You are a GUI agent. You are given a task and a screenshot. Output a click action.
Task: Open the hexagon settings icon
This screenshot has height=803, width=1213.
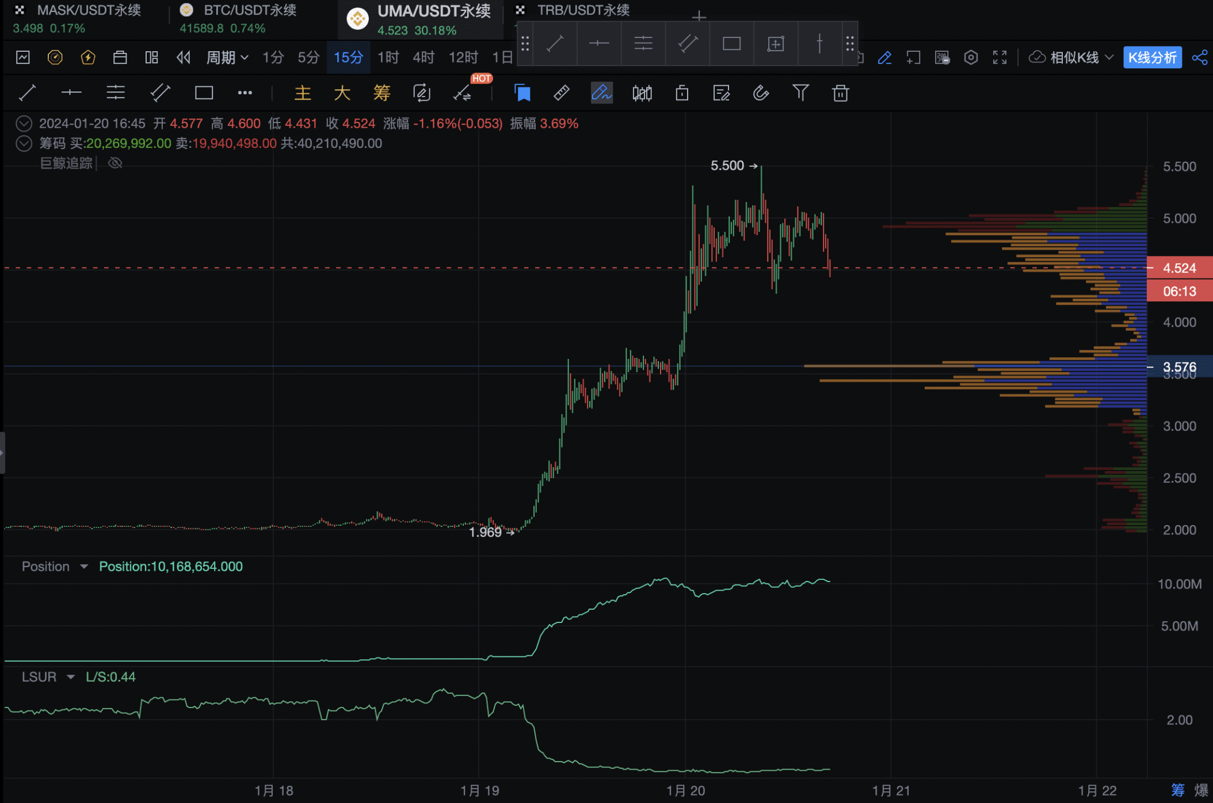coord(971,58)
